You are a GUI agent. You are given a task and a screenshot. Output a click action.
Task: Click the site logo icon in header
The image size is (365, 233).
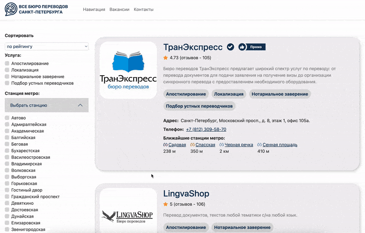tap(11, 9)
